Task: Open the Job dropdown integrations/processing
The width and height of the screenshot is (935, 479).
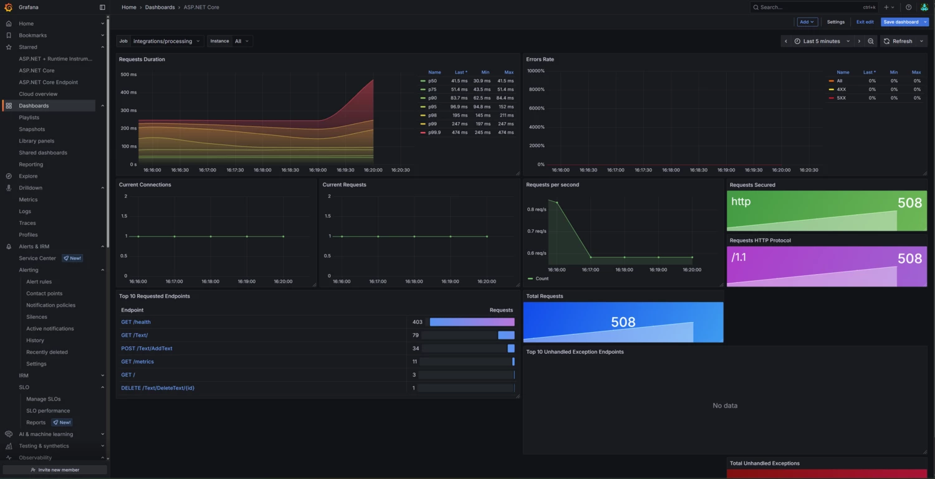Action: [x=167, y=41]
